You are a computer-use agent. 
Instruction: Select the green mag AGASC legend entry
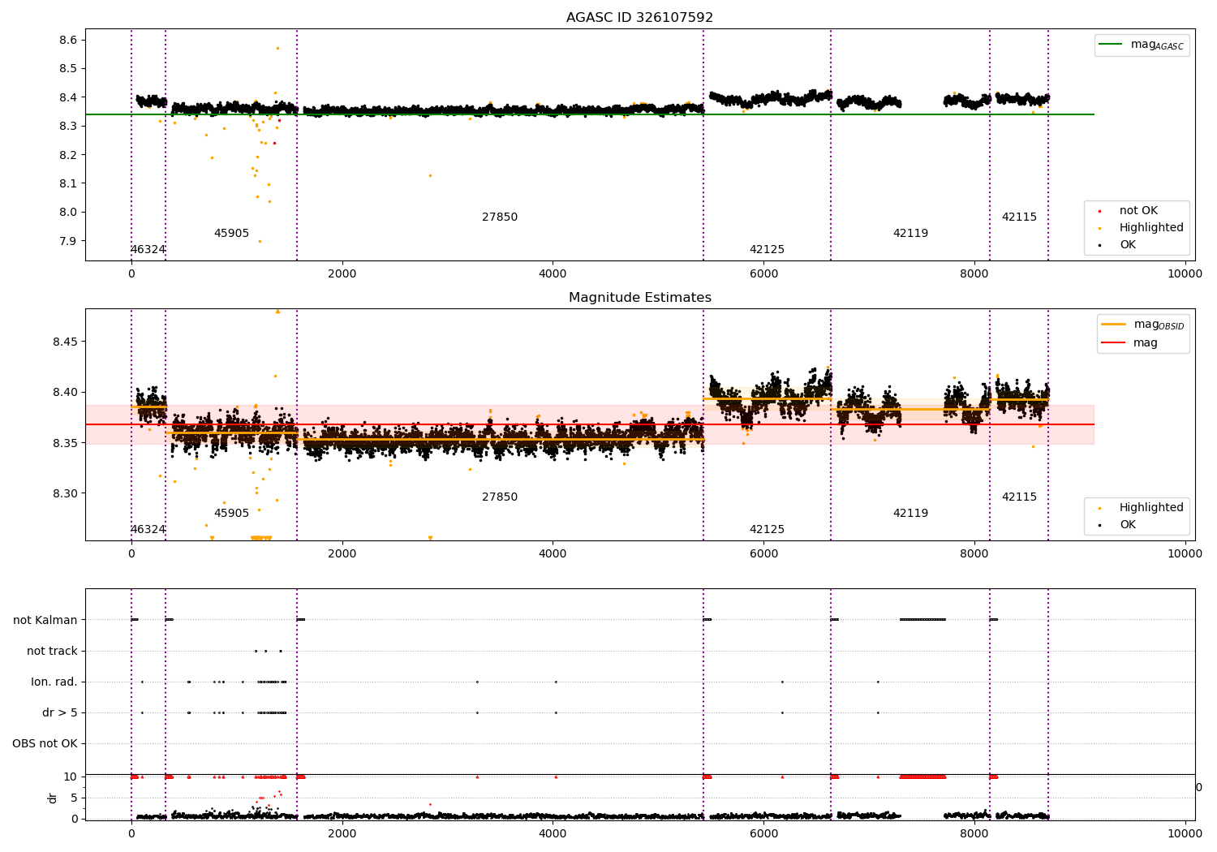pyautogui.click(x=1142, y=45)
